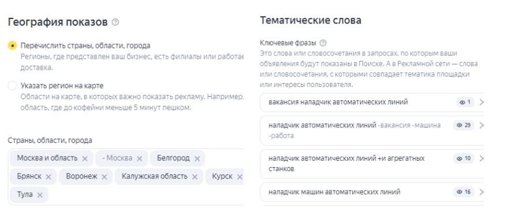Viewport: 509px width, 220px height.
Task: Expand наладчик машин автоматических линий arrow
Action: pyautogui.click(x=481, y=192)
